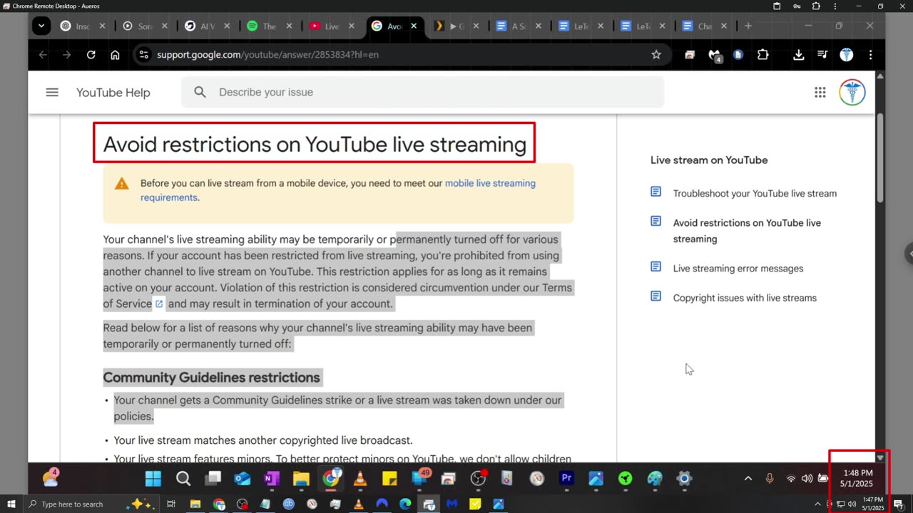Viewport: 913px width, 513px height.
Task: Open File Explorer on the remote taskbar
Action: [x=301, y=479]
